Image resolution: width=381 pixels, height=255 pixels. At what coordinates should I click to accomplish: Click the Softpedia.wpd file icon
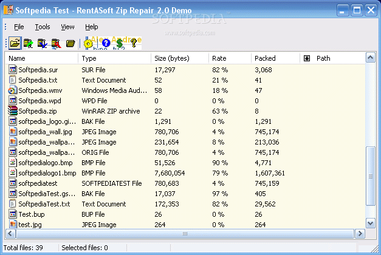pos(13,101)
